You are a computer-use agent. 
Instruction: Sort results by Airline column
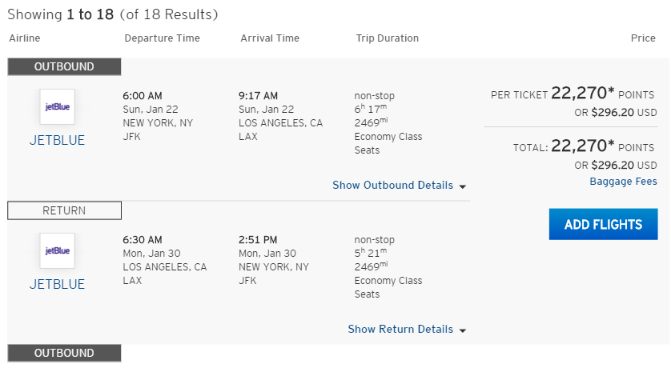tap(25, 38)
